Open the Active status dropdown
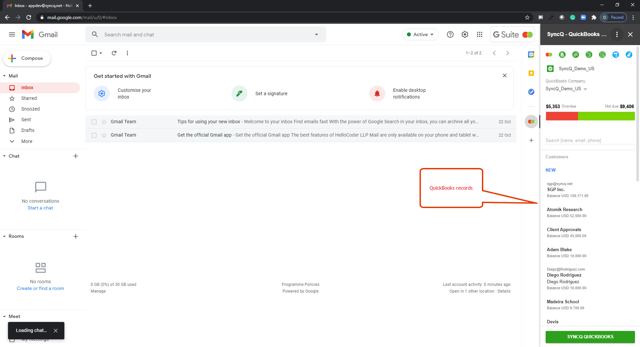 [x=421, y=34]
